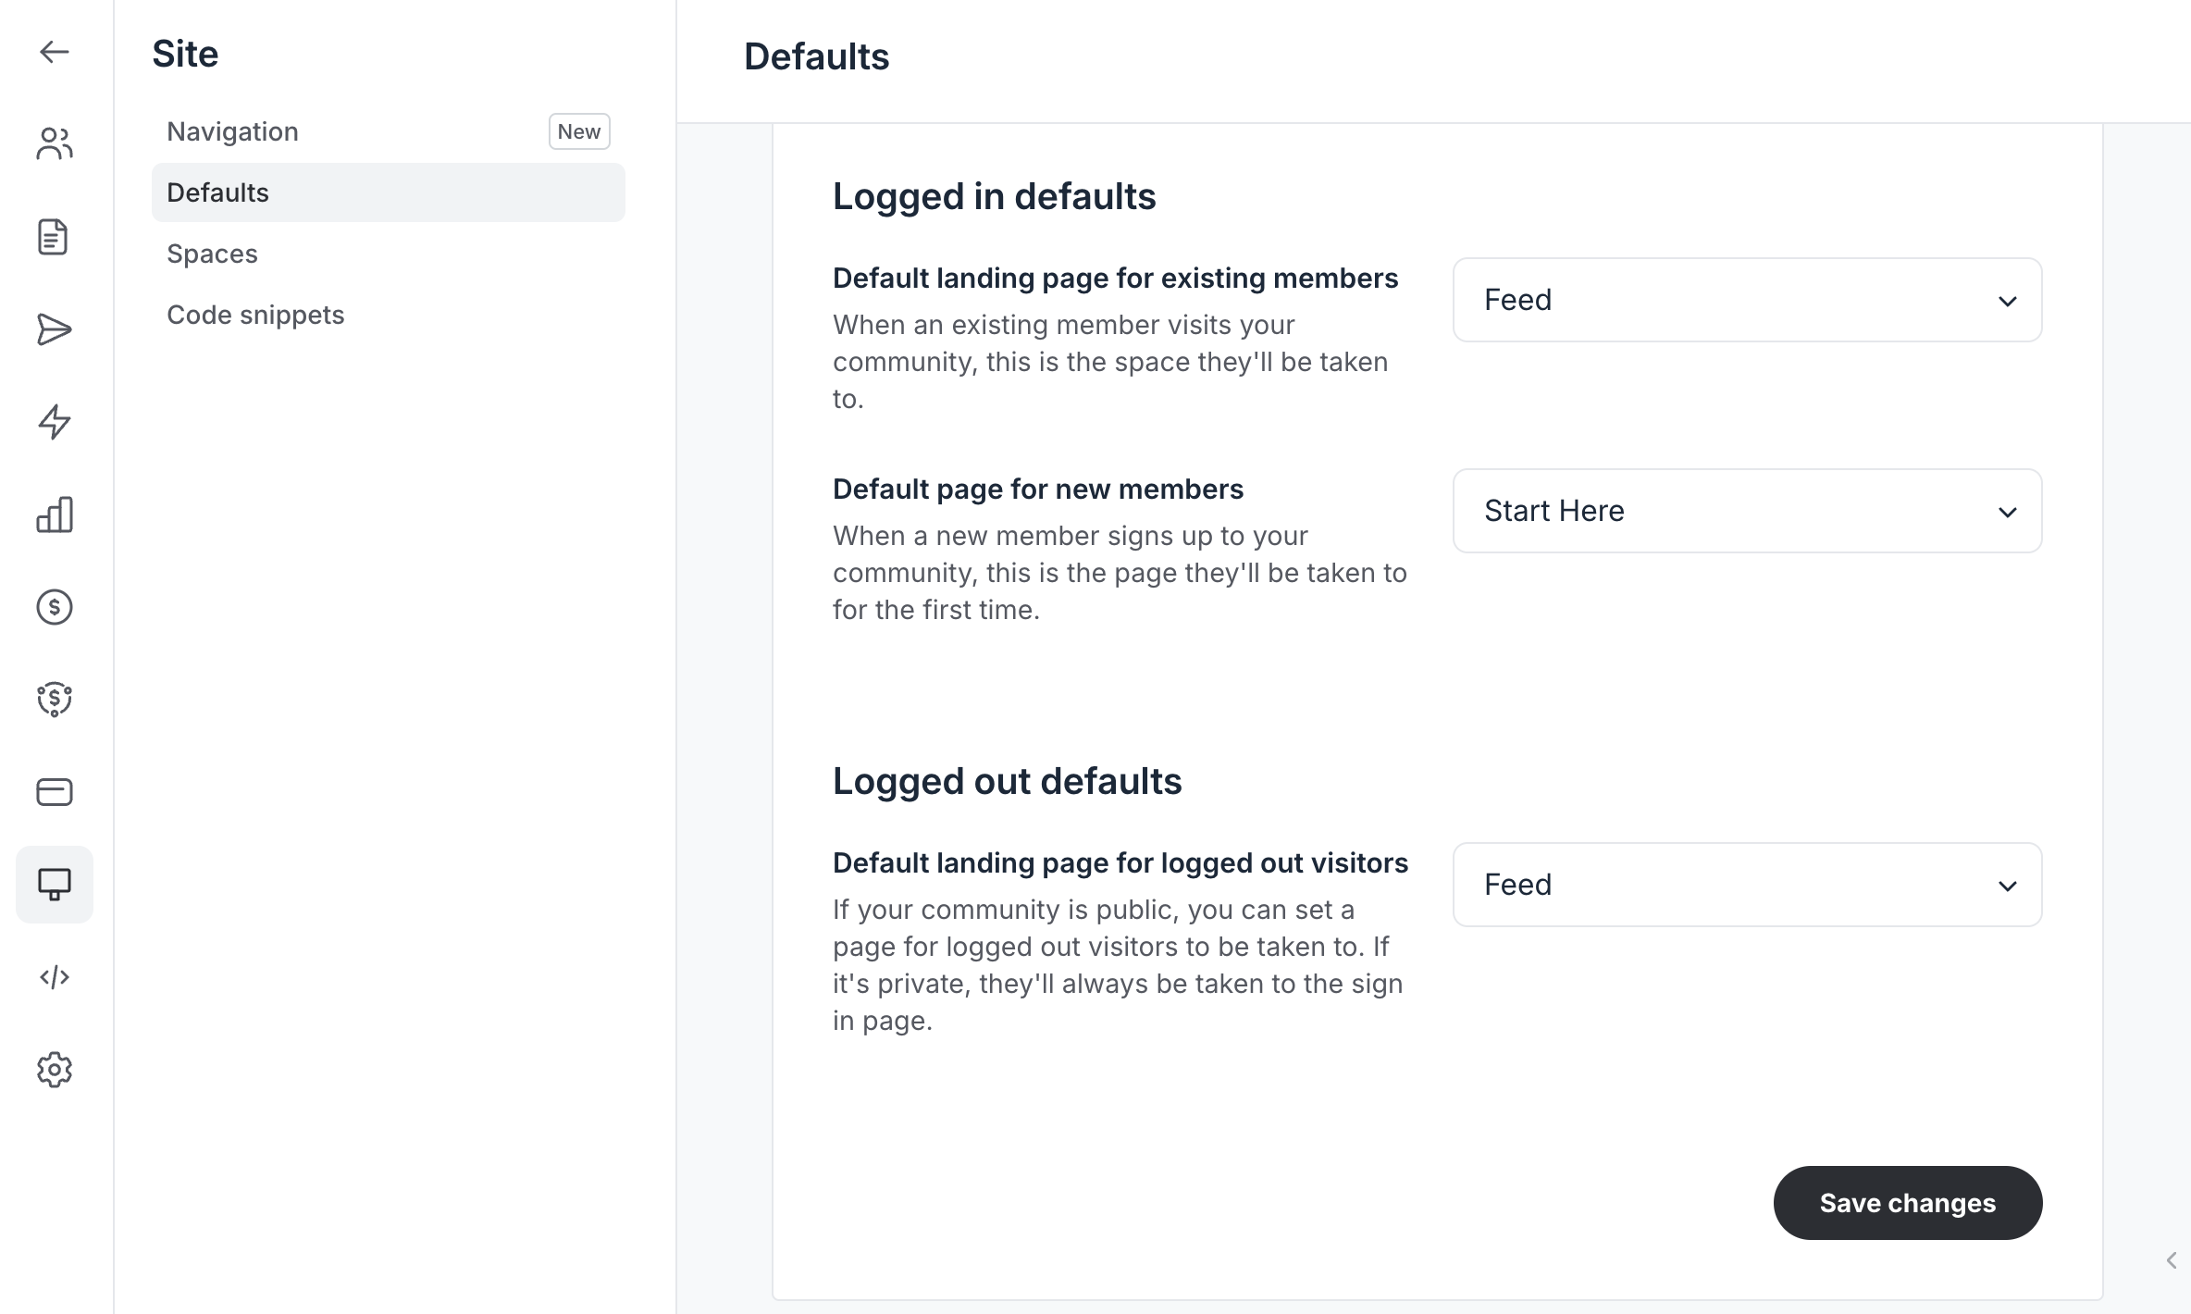Open Navigation marked with New badge
The height and width of the screenshot is (1314, 2191).
232,131
